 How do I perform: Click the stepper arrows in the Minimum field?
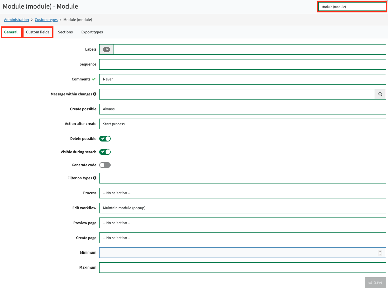click(380, 253)
